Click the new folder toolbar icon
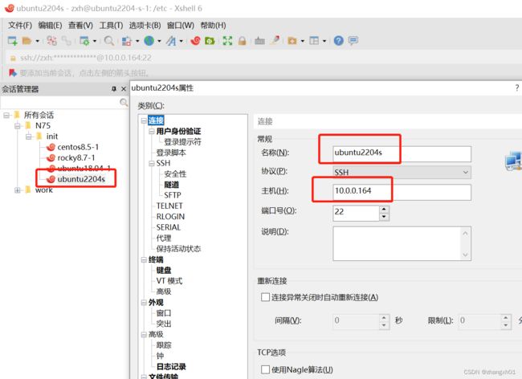The width and height of the screenshot is (522, 379). (x=292, y=41)
